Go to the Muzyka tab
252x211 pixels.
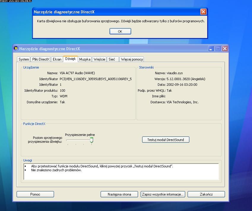click(x=85, y=59)
